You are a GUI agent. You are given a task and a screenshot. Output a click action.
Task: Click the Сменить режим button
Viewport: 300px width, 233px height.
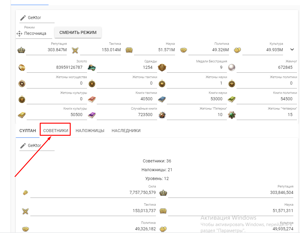pos(78,32)
